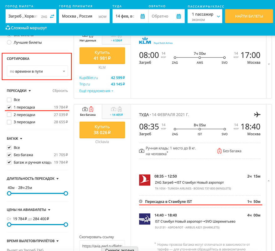Click the swap cities arrows icon
Image resolution: width=275 pixels, height=251 pixels.
[52, 16]
